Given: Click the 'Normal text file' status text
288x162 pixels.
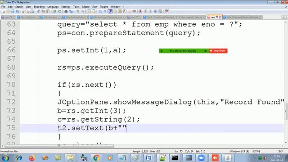Looking at the screenshot, I should (x=9, y=151).
